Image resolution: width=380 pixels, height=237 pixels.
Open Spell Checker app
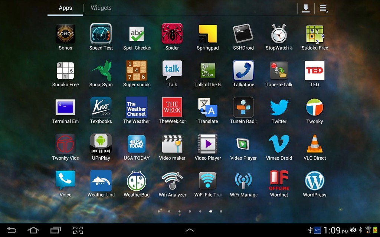(x=137, y=37)
